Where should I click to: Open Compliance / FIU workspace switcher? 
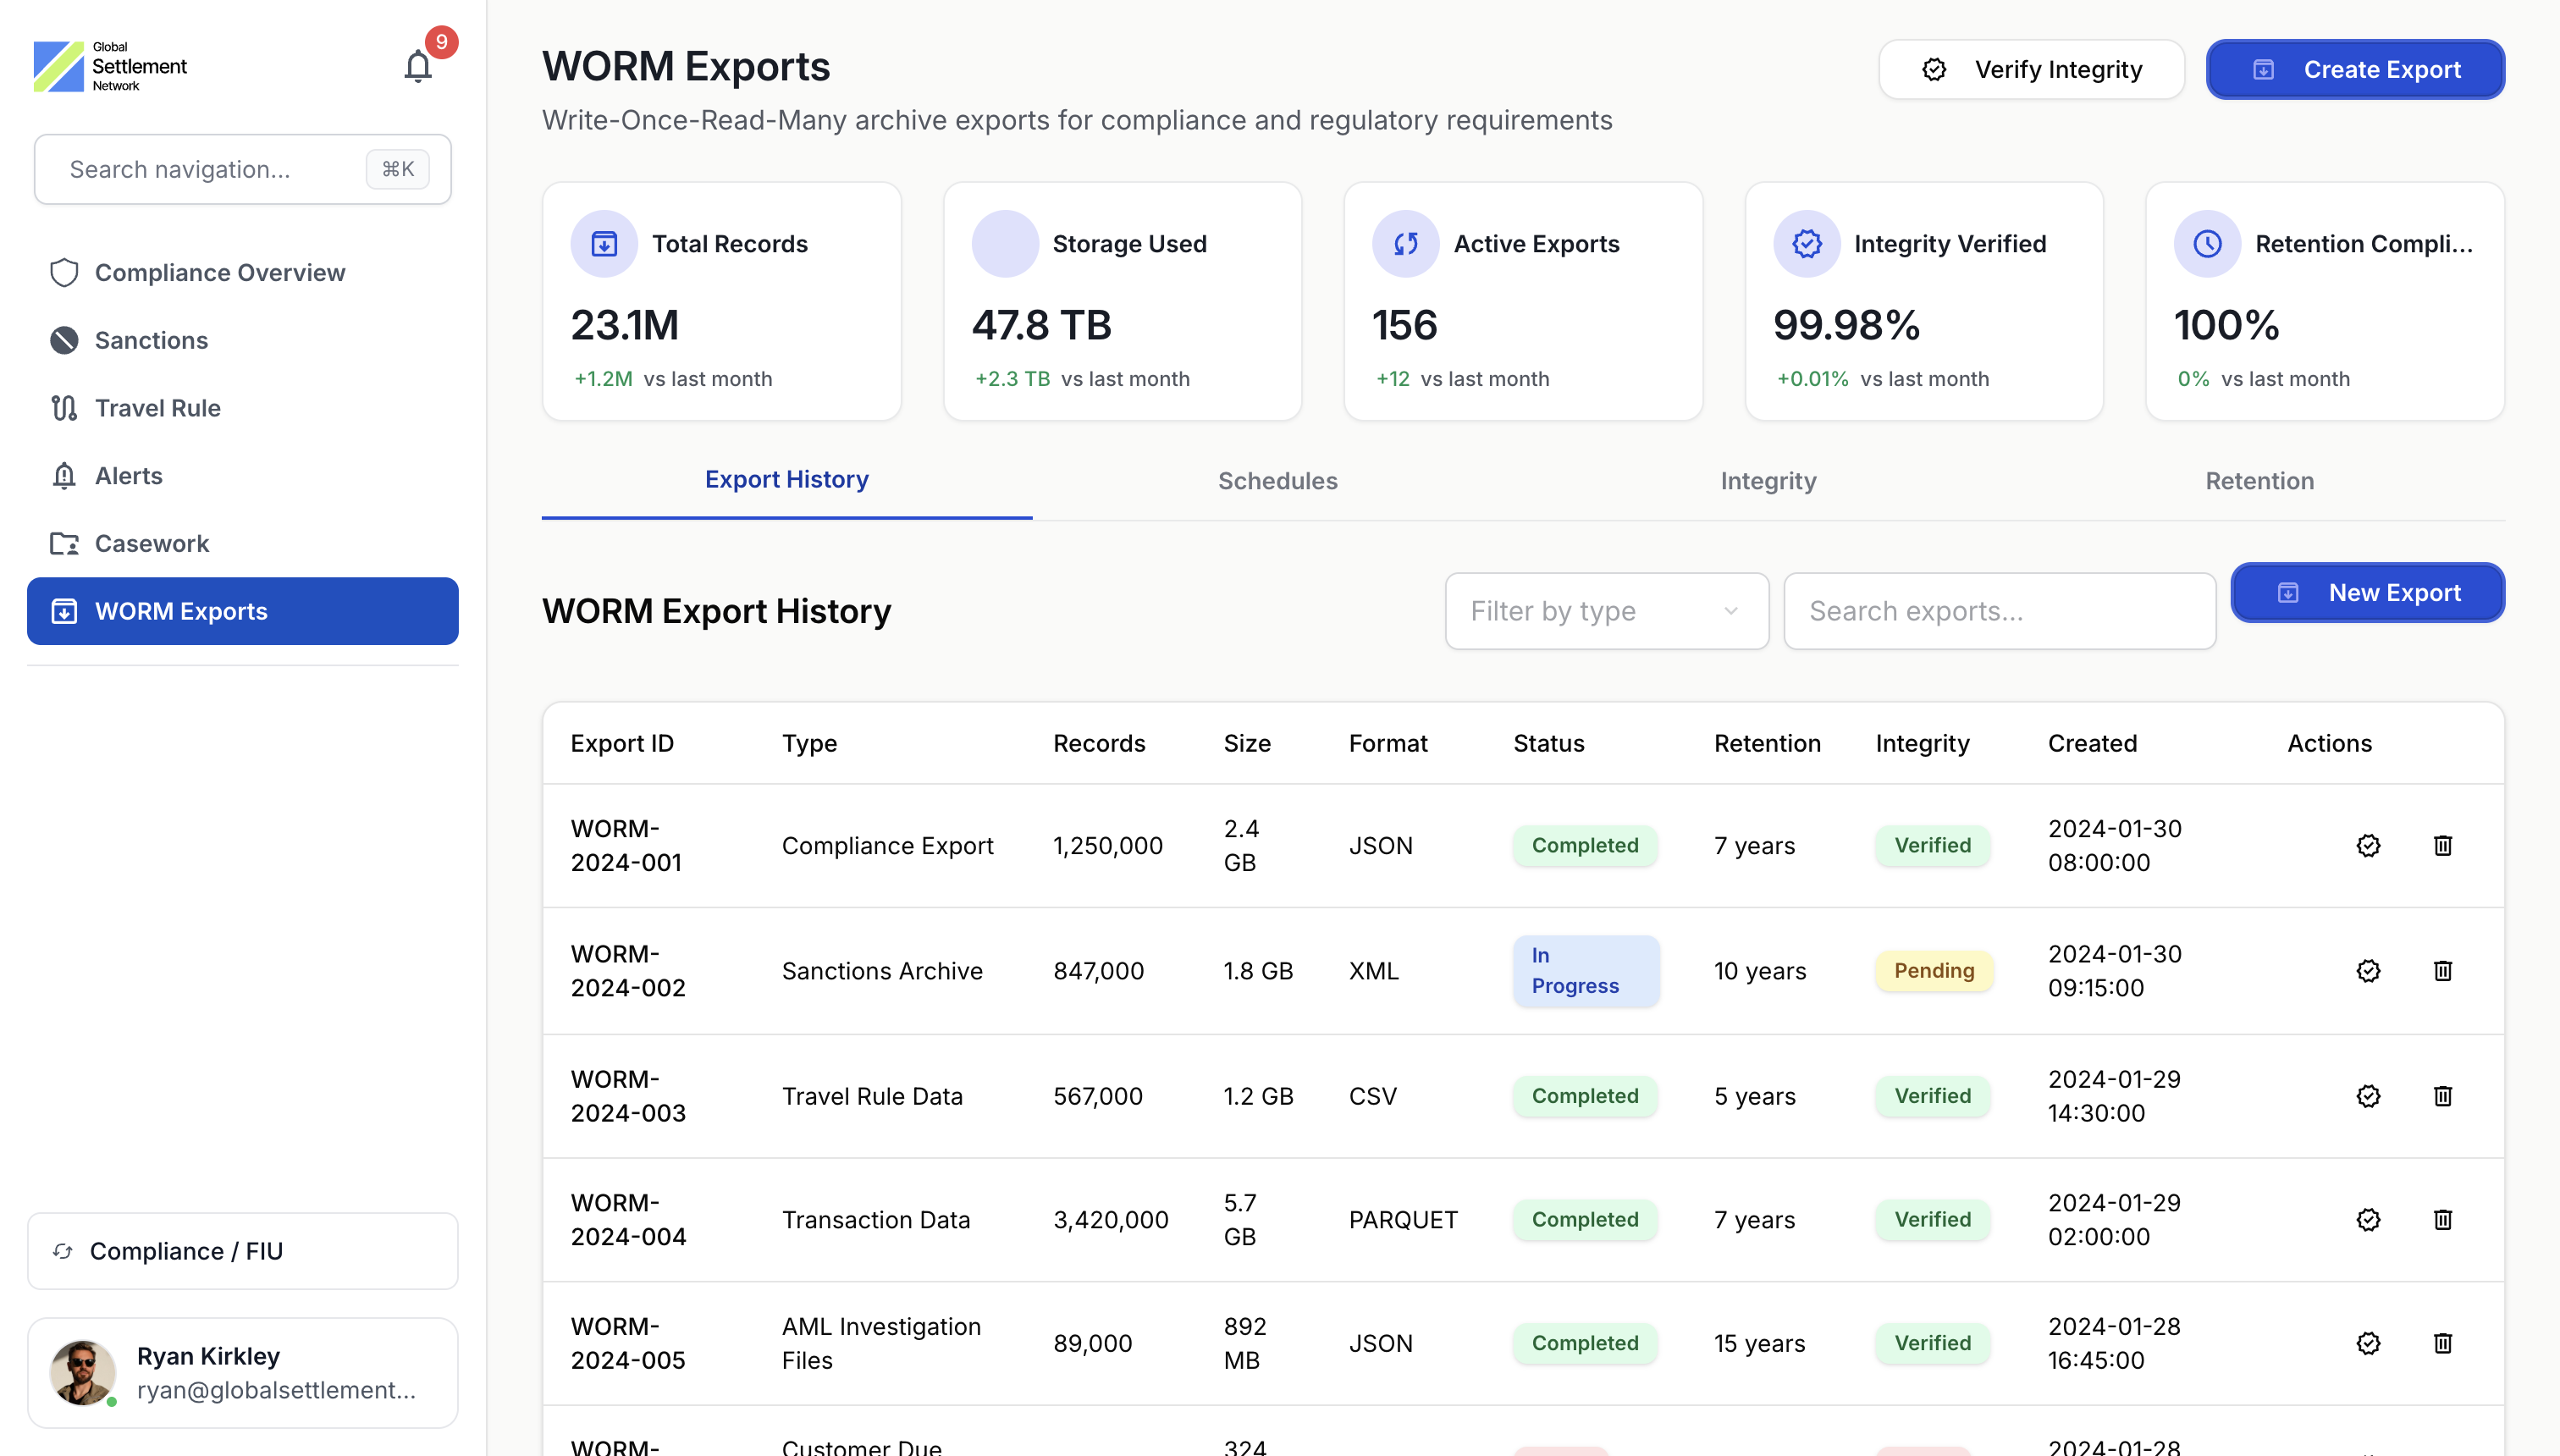pyautogui.click(x=243, y=1251)
